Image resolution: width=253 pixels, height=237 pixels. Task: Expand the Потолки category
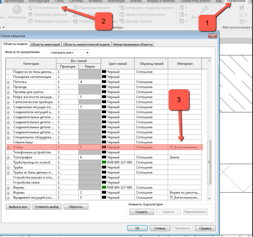(x=8, y=82)
